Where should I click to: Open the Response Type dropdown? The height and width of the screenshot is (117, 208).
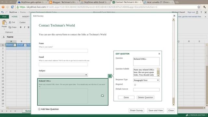146,80
